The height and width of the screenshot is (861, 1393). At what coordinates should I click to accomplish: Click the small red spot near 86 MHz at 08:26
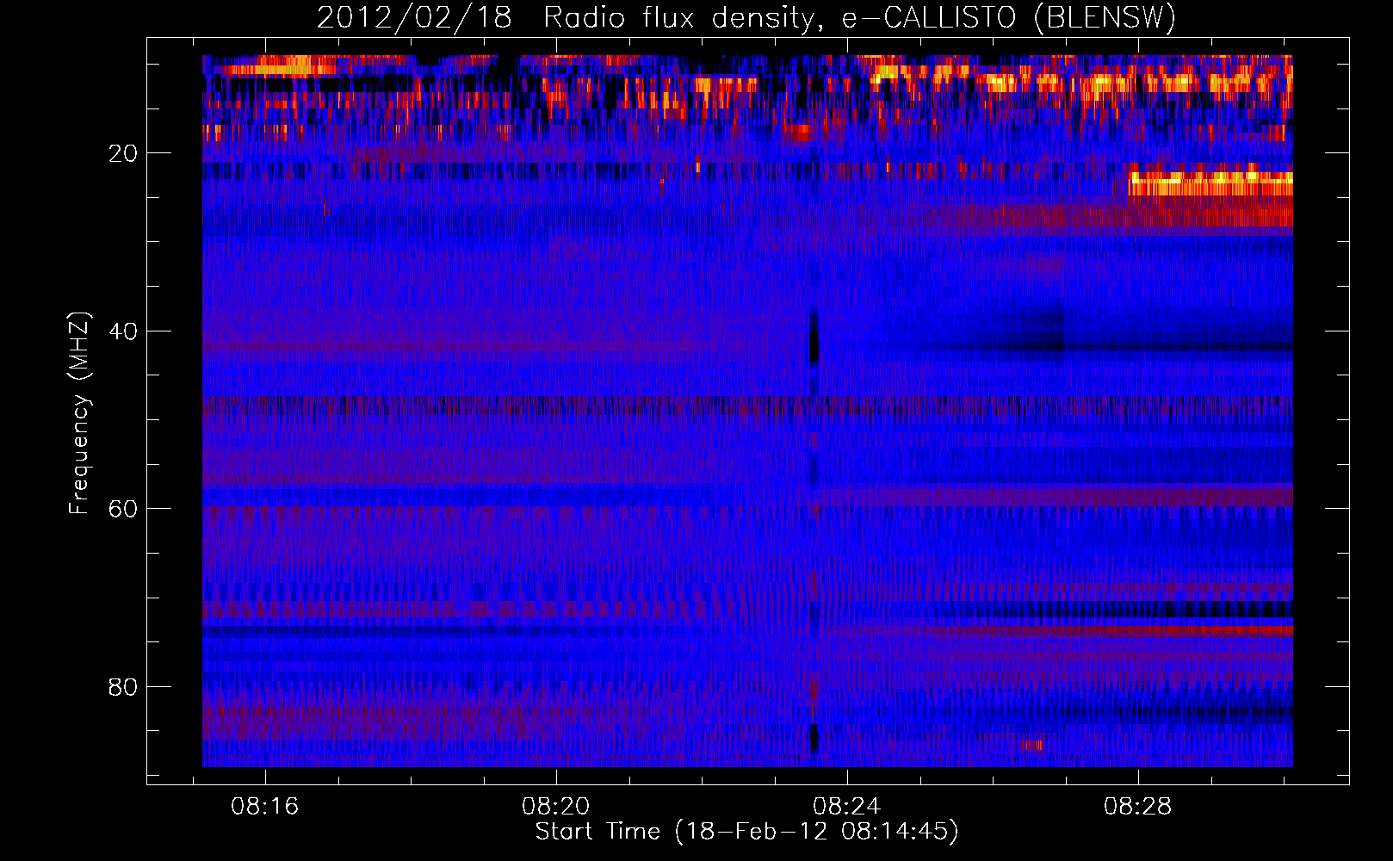(x=1031, y=745)
